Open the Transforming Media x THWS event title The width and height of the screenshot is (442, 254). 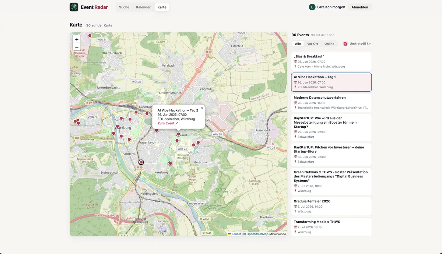click(317, 222)
